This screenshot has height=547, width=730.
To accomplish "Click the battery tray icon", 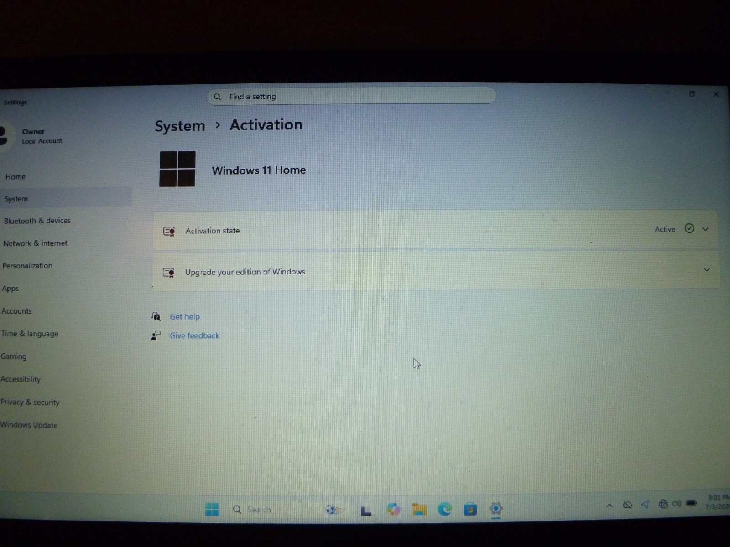I will tap(691, 503).
